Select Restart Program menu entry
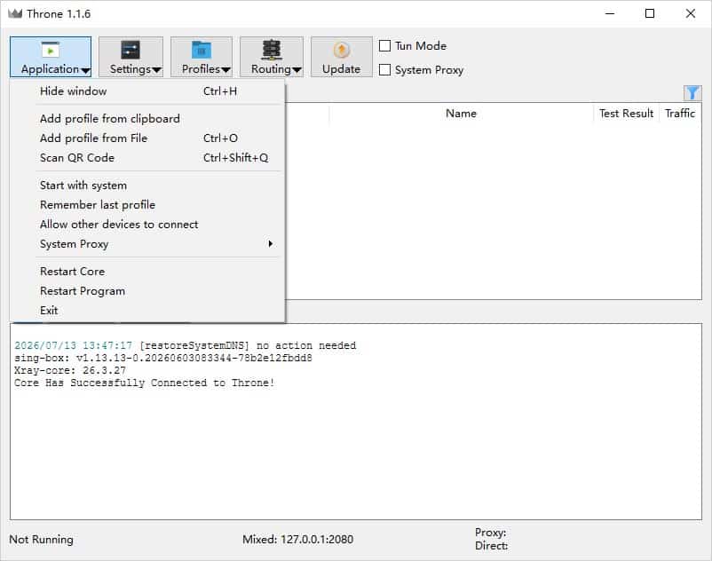 (x=147, y=291)
